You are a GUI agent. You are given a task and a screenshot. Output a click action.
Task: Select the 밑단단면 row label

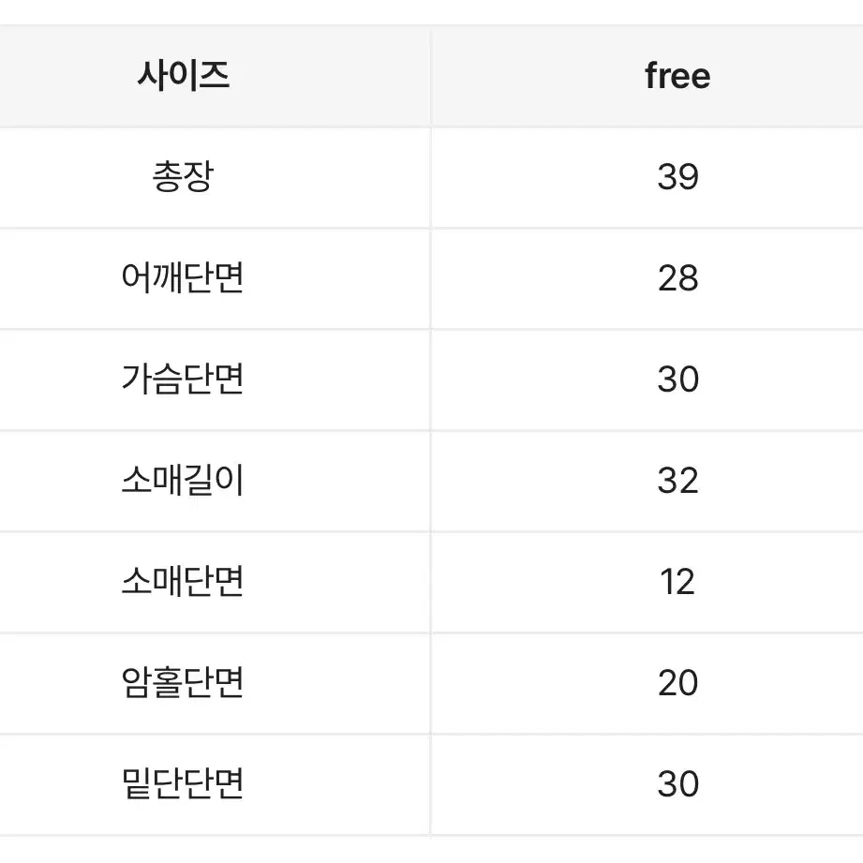pyautogui.click(x=183, y=783)
